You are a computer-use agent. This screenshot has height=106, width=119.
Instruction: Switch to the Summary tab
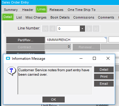[11, 10]
